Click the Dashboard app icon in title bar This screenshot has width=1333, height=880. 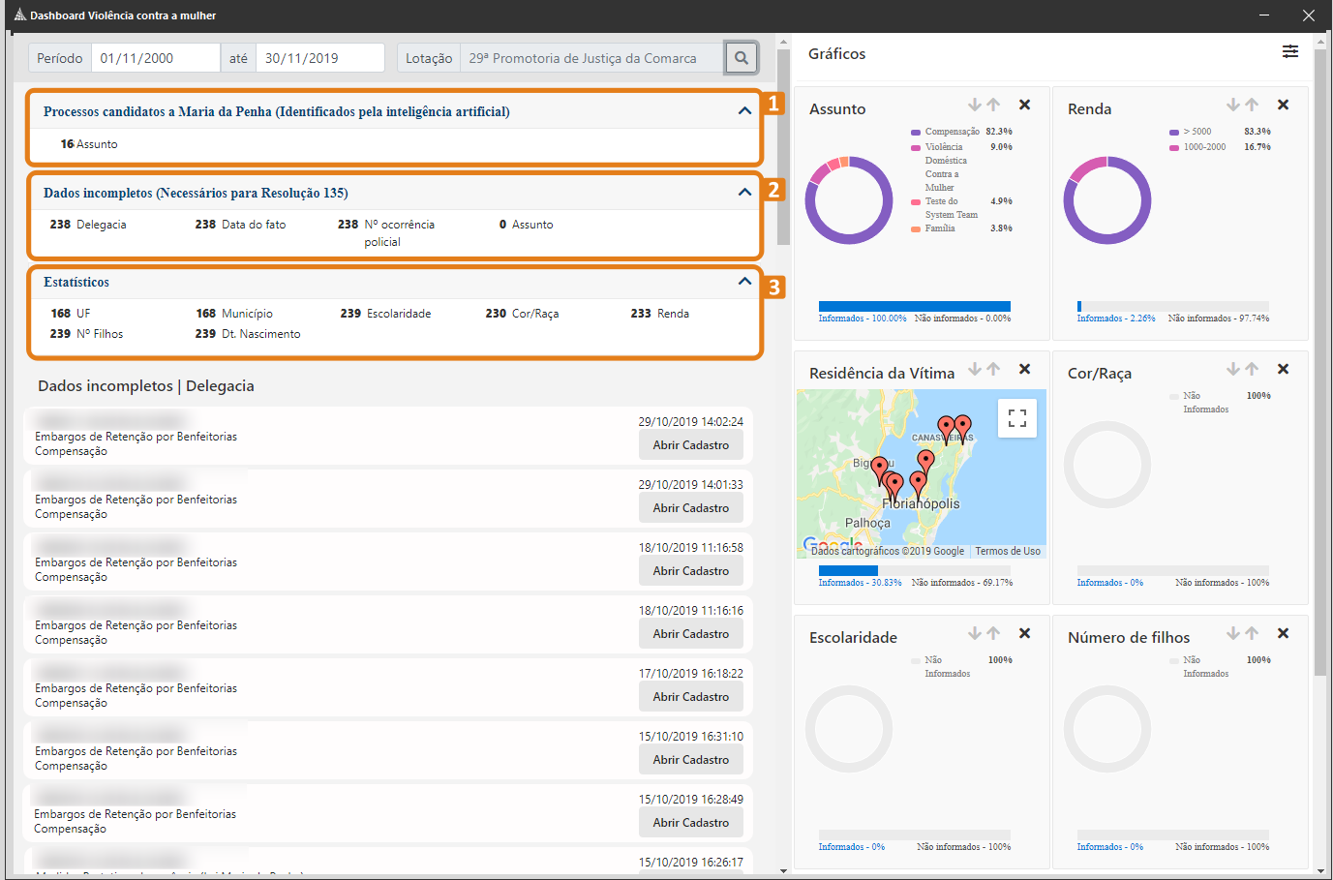click(19, 15)
